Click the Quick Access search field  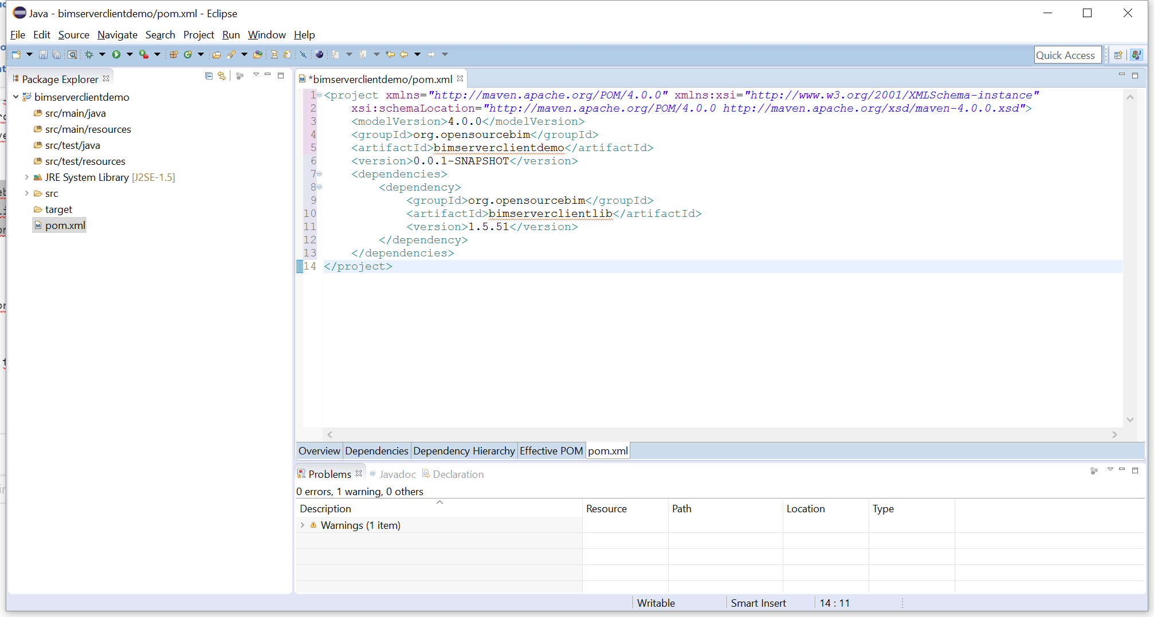click(1067, 55)
